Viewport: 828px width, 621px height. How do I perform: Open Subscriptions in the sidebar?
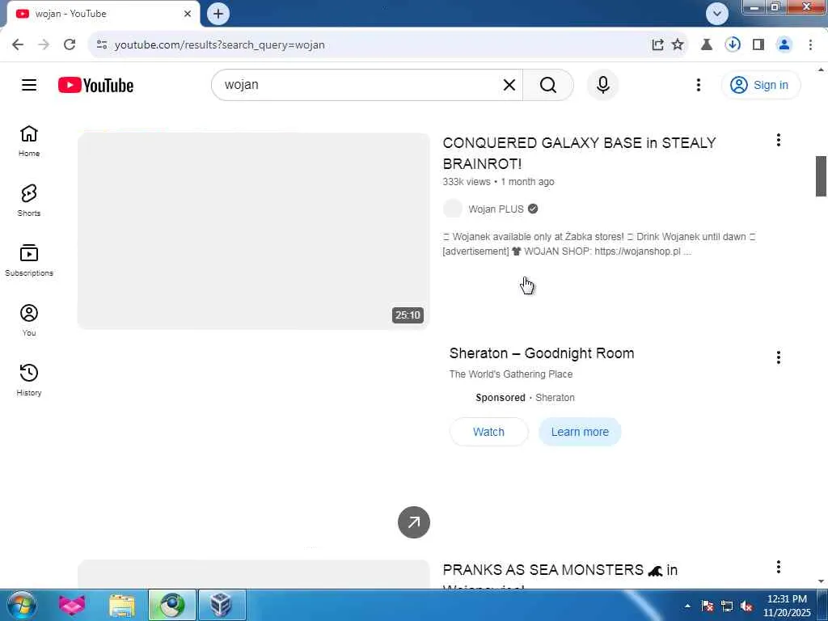(x=29, y=260)
